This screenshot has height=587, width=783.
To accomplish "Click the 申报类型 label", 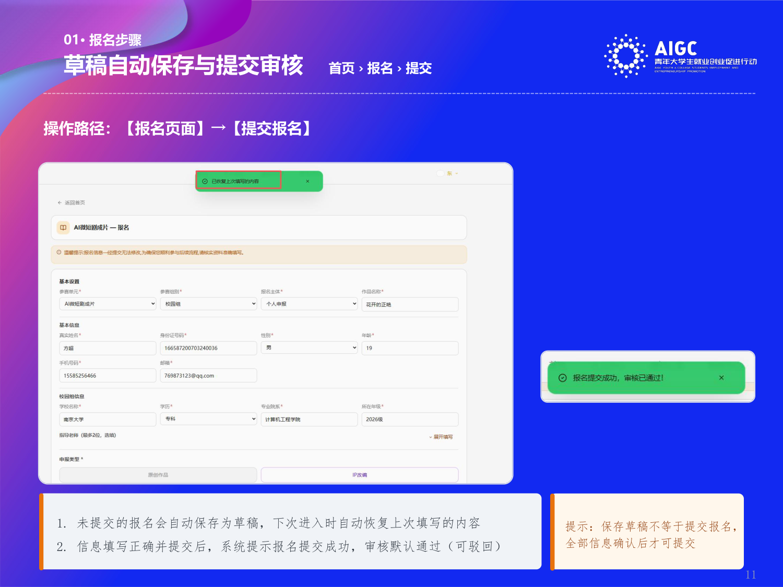I will (x=71, y=459).
